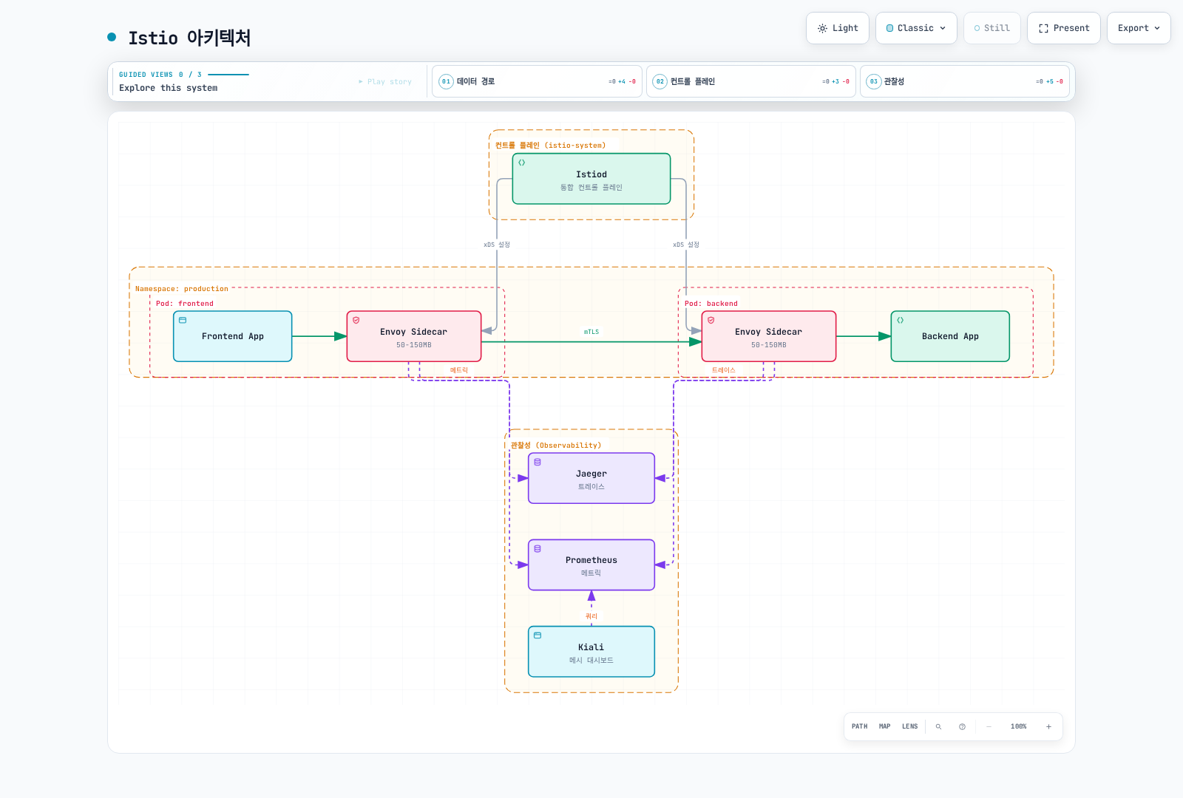Click the 메트릭 edge label under frontend sidecar
Image resolution: width=1183 pixels, height=798 pixels.
tap(459, 370)
